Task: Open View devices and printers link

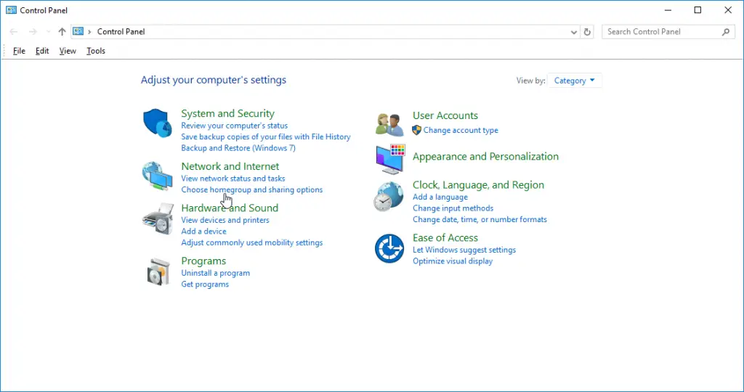Action: [225, 220]
